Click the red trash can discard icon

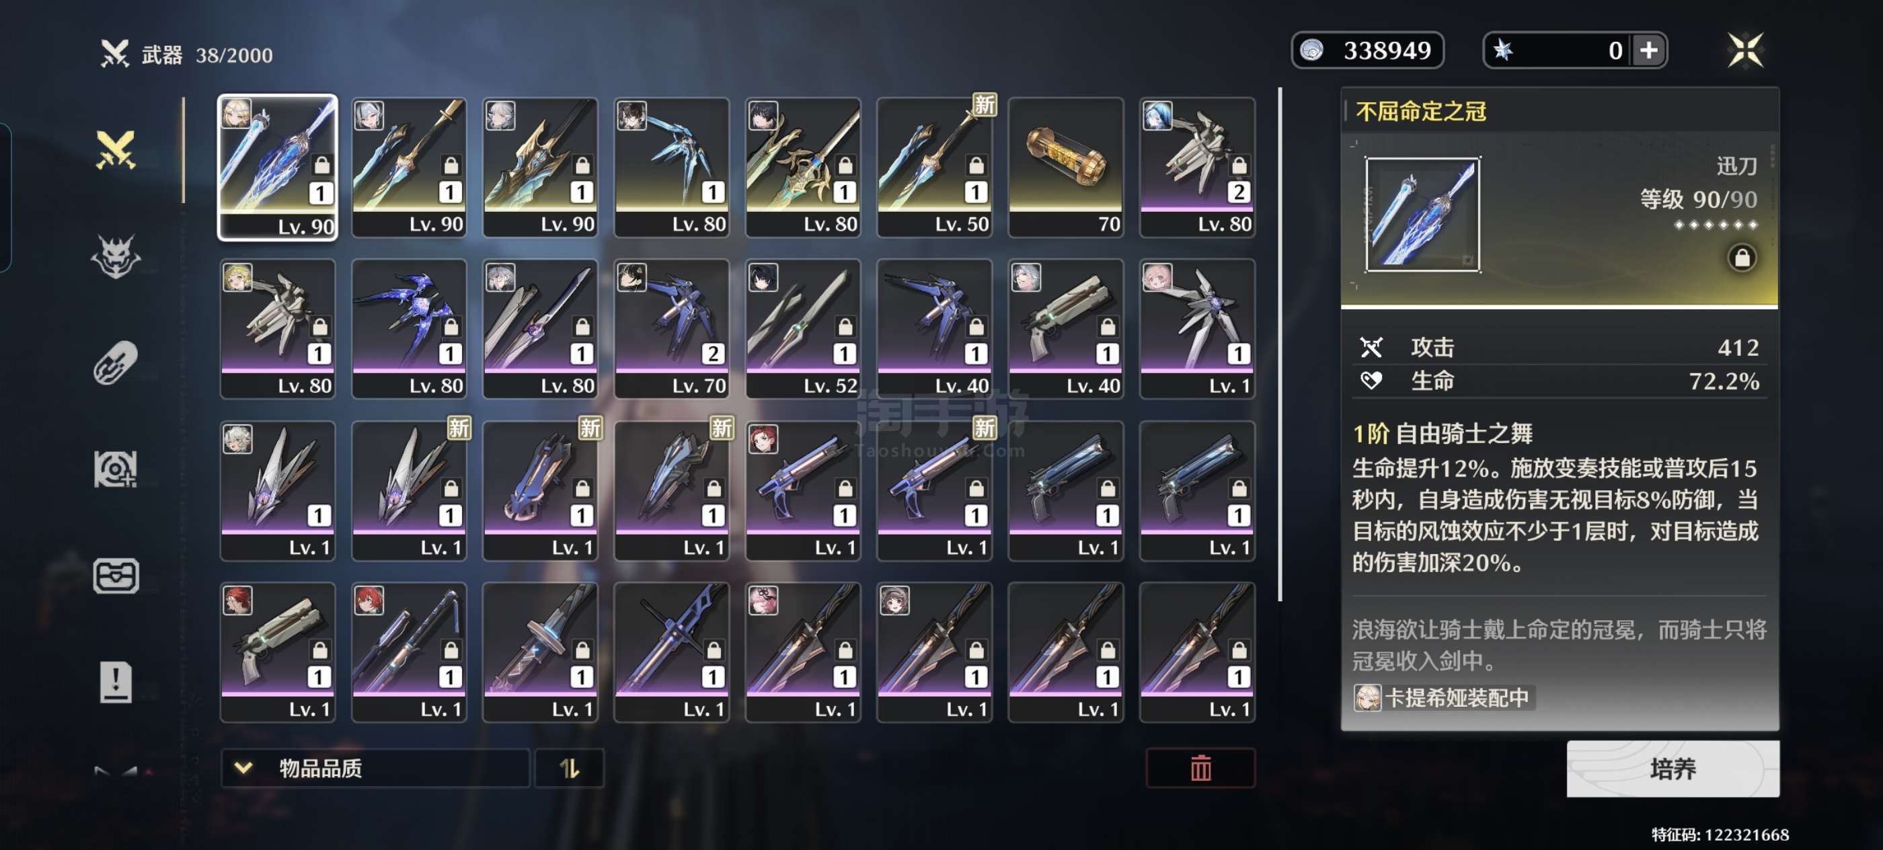[x=1200, y=768]
